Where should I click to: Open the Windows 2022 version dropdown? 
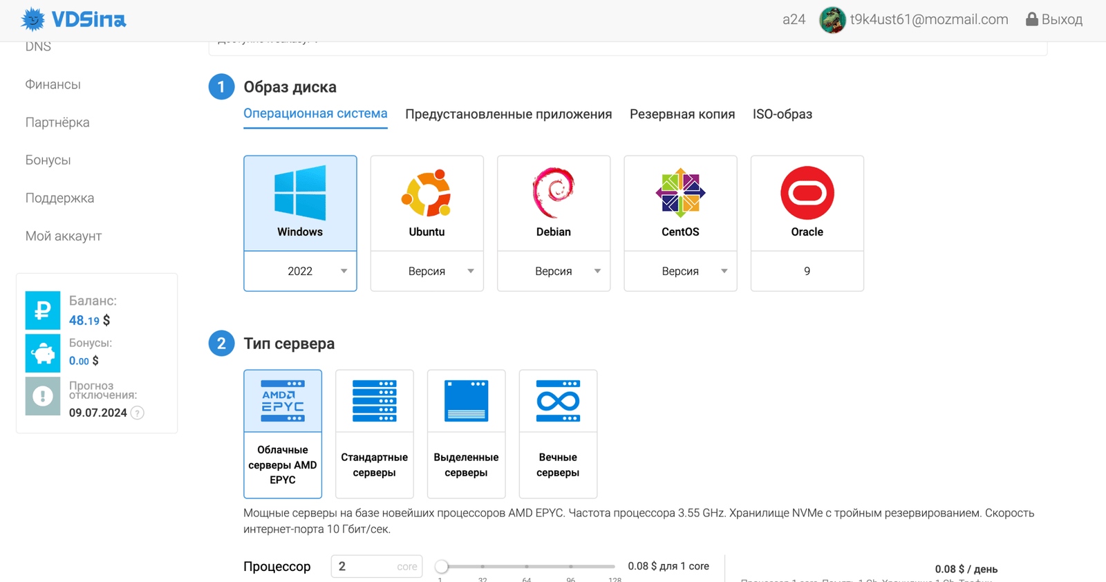(x=300, y=271)
